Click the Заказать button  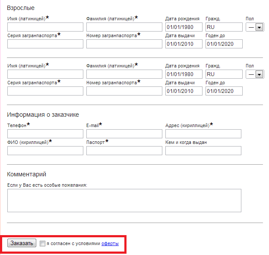pos(22,243)
